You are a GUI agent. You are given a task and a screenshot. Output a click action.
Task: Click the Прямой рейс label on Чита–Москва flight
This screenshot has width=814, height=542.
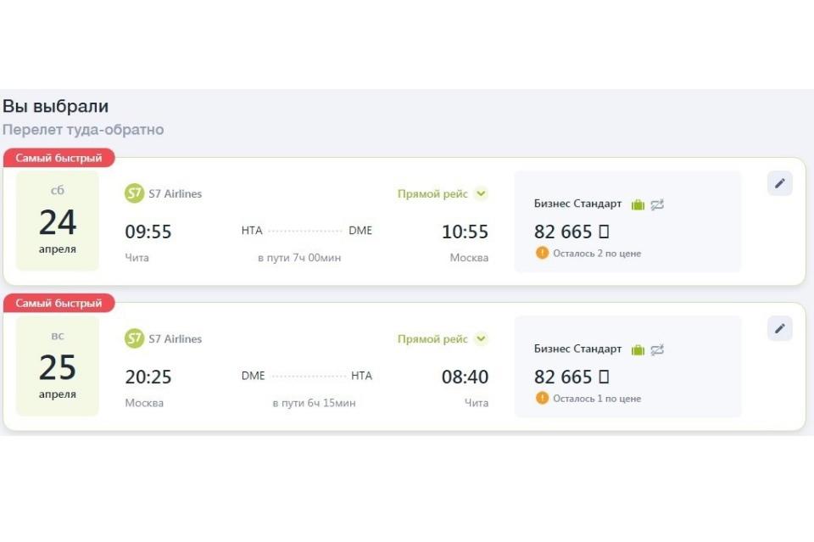tap(432, 193)
